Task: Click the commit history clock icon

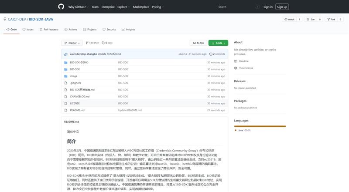Action: click(x=211, y=54)
